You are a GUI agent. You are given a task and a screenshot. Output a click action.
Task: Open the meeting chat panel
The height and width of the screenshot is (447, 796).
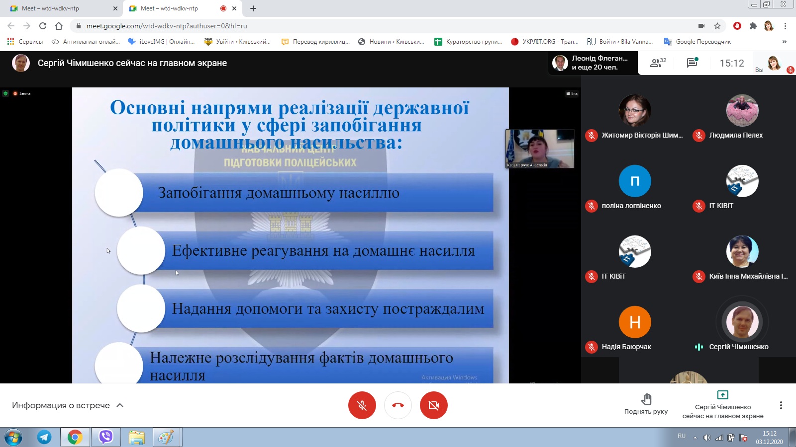[x=692, y=63]
